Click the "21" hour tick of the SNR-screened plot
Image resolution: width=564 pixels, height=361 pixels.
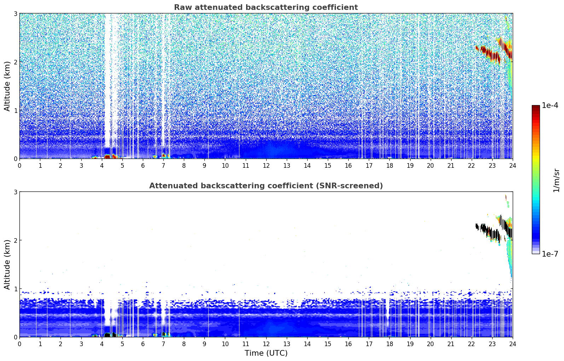click(x=451, y=344)
